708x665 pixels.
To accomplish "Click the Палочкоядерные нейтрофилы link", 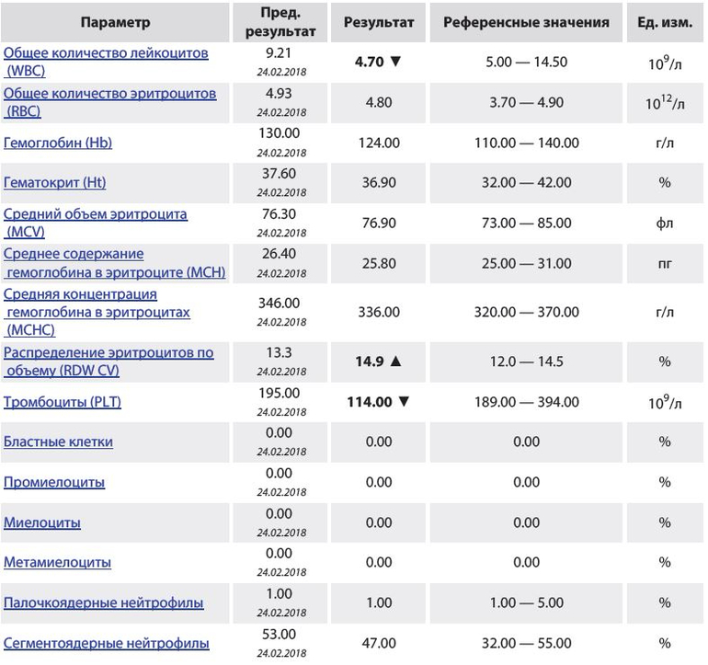I will coord(104,603).
